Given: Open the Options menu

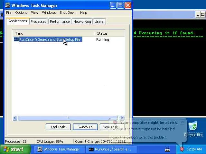Looking at the screenshot, I should 21,13.
